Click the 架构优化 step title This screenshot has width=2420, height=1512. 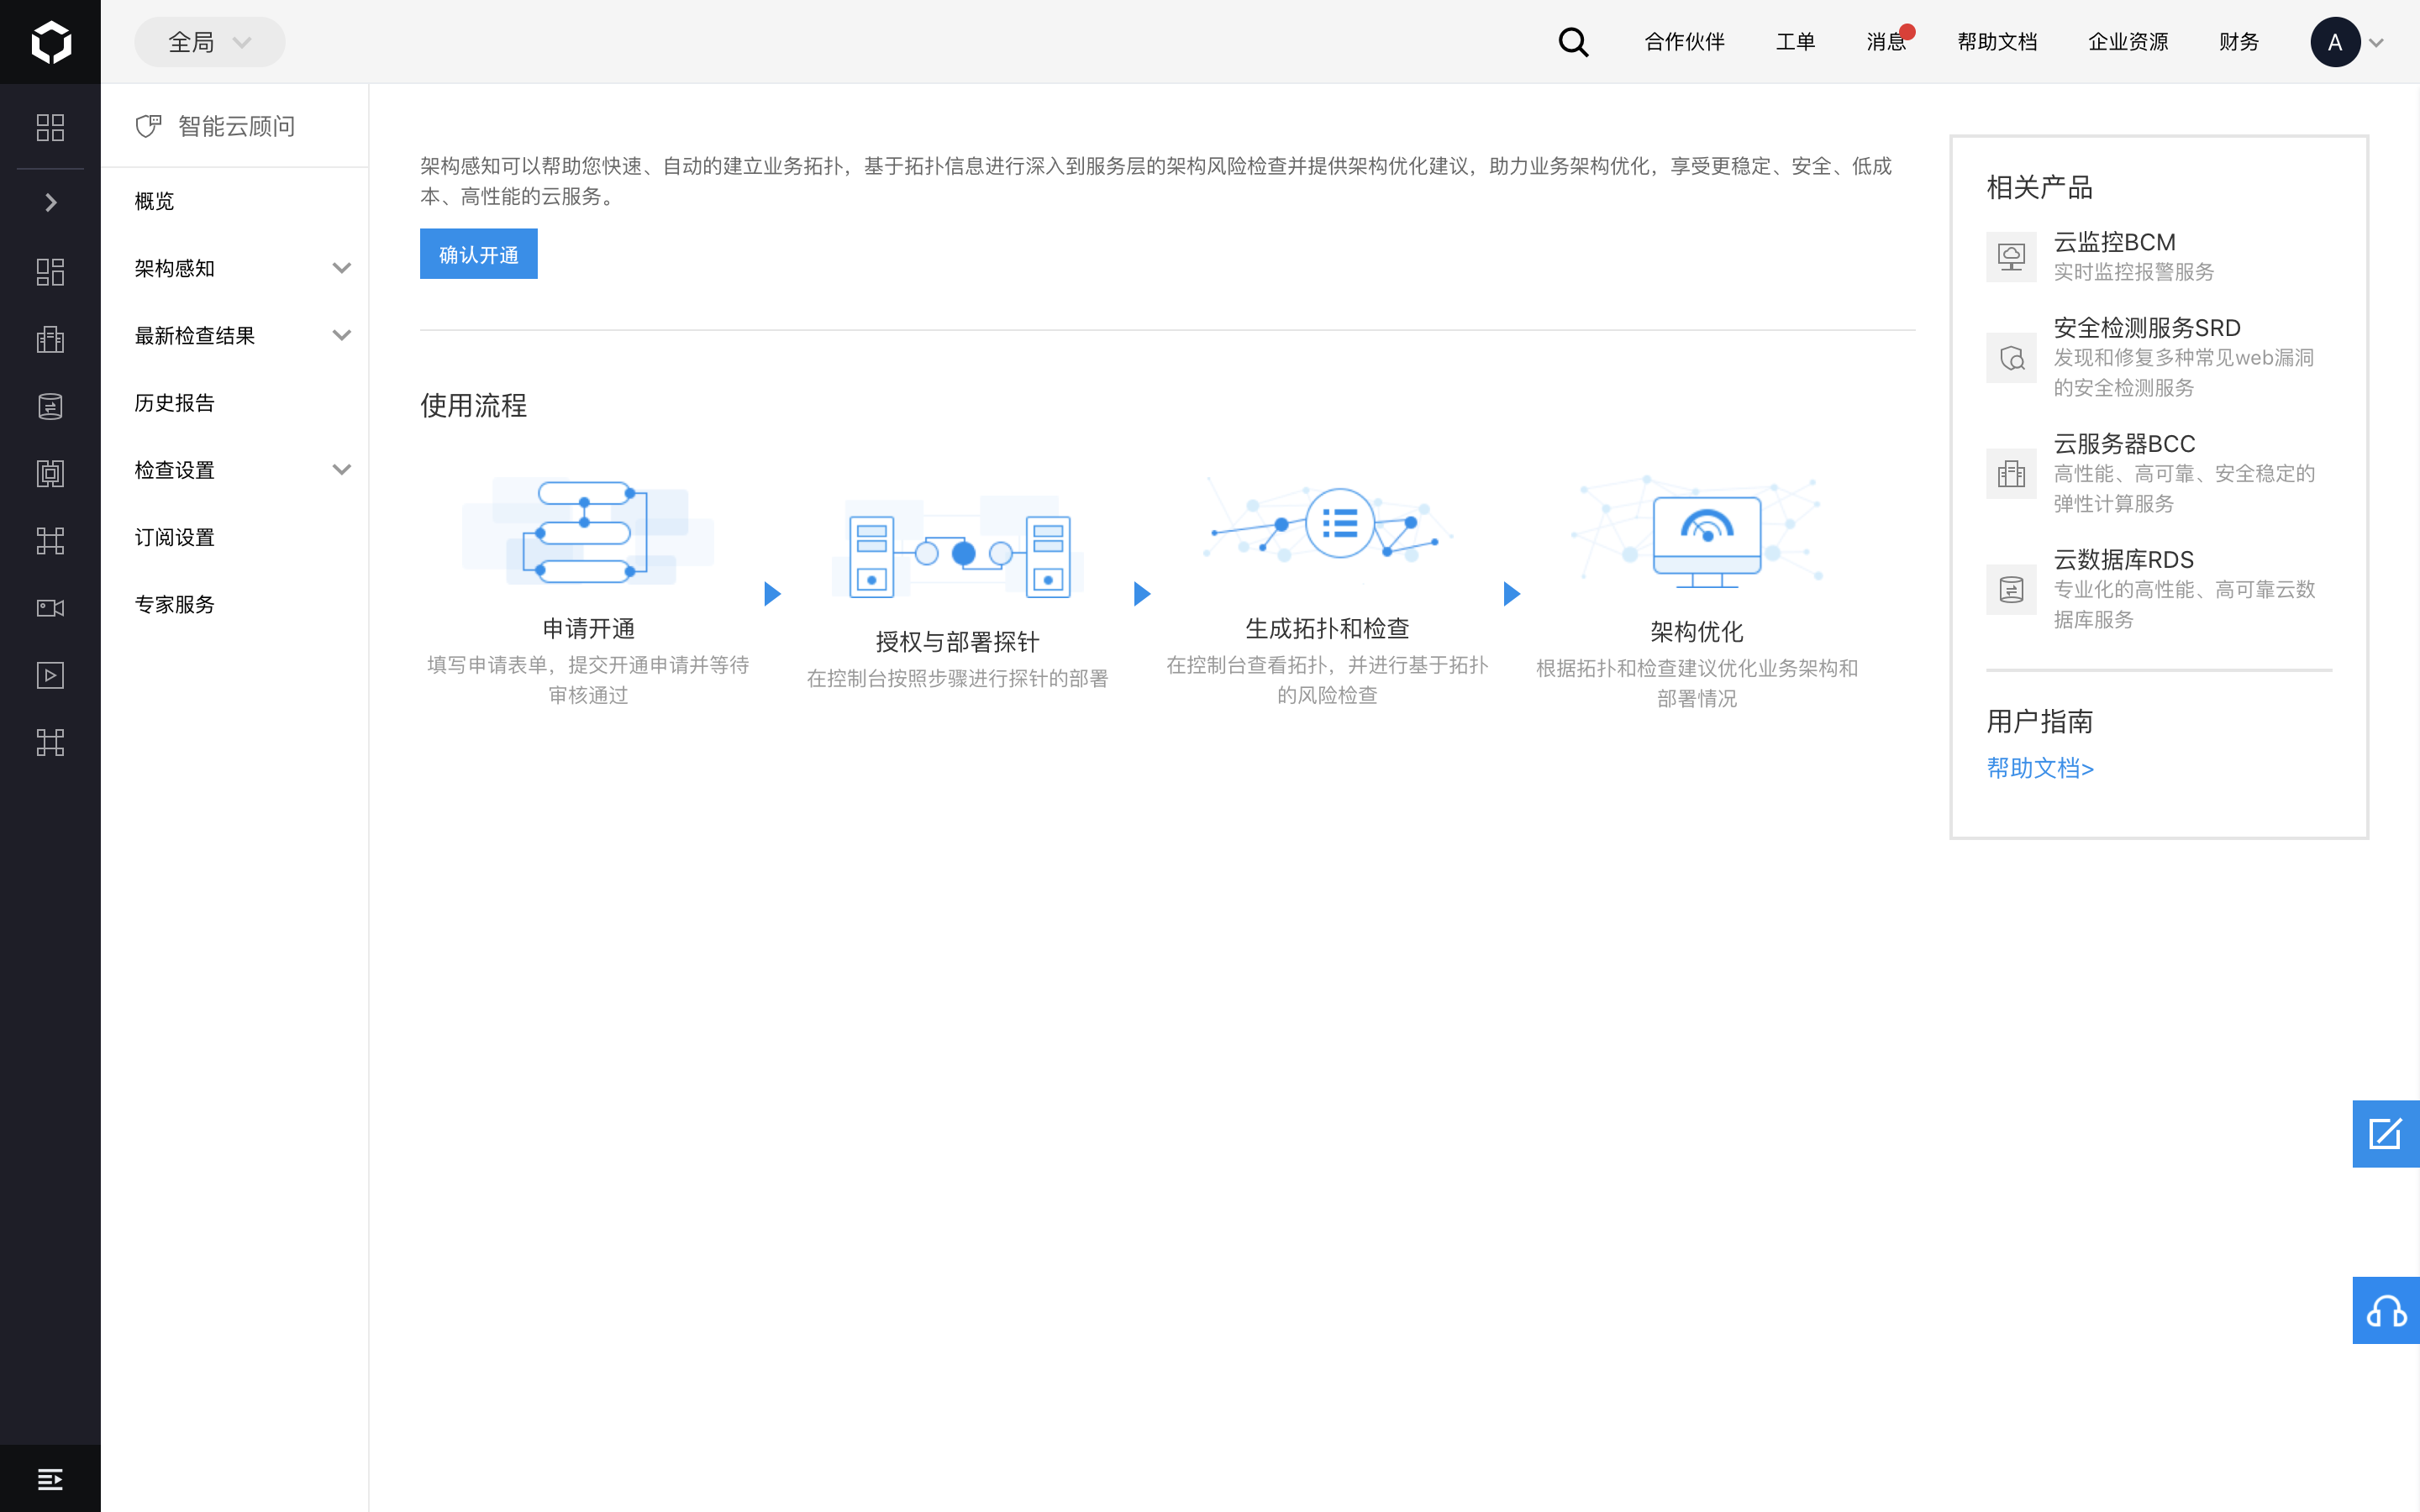1697,632
